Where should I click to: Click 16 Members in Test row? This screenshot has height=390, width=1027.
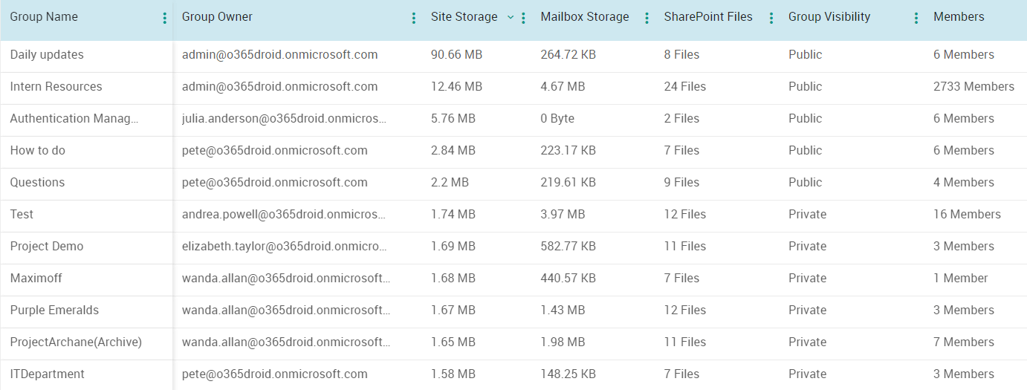pyautogui.click(x=967, y=215)
